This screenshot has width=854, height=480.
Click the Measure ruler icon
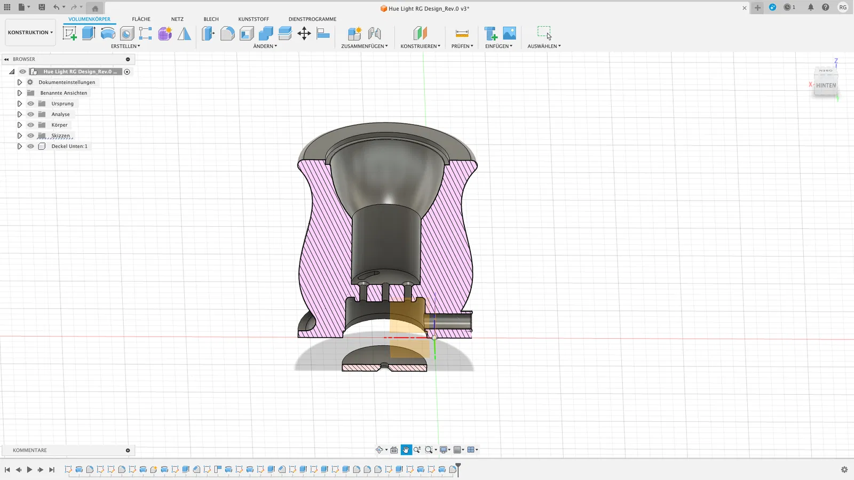coord(462,34)
